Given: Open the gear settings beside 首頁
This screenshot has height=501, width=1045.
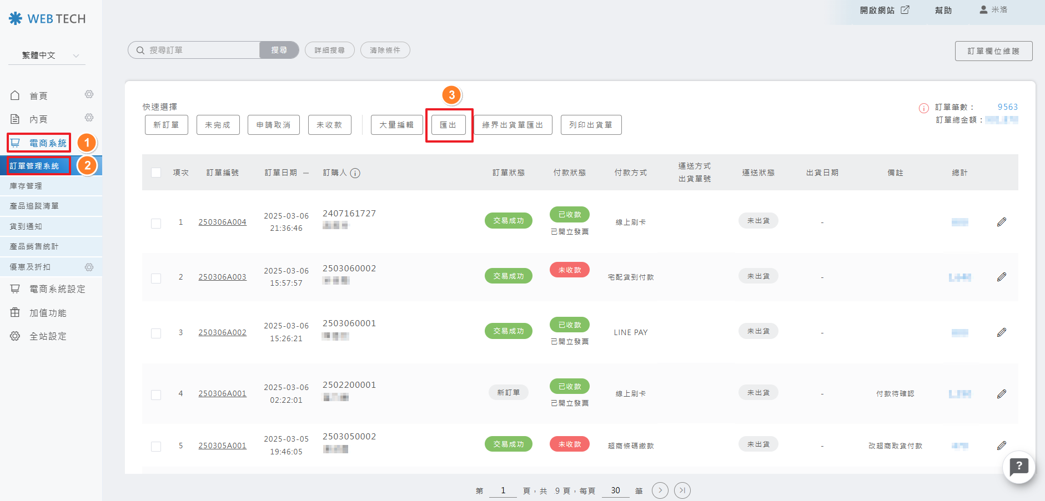Looking at the screenshot, I should tap(89, 95).
